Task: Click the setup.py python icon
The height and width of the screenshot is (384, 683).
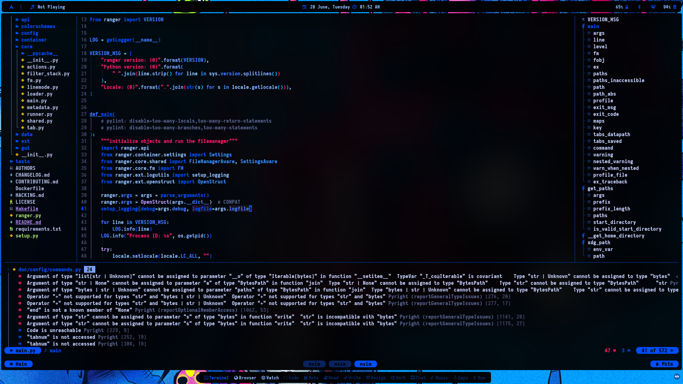Action: 11,236
